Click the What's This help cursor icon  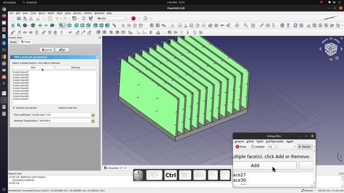click(91, 19)
